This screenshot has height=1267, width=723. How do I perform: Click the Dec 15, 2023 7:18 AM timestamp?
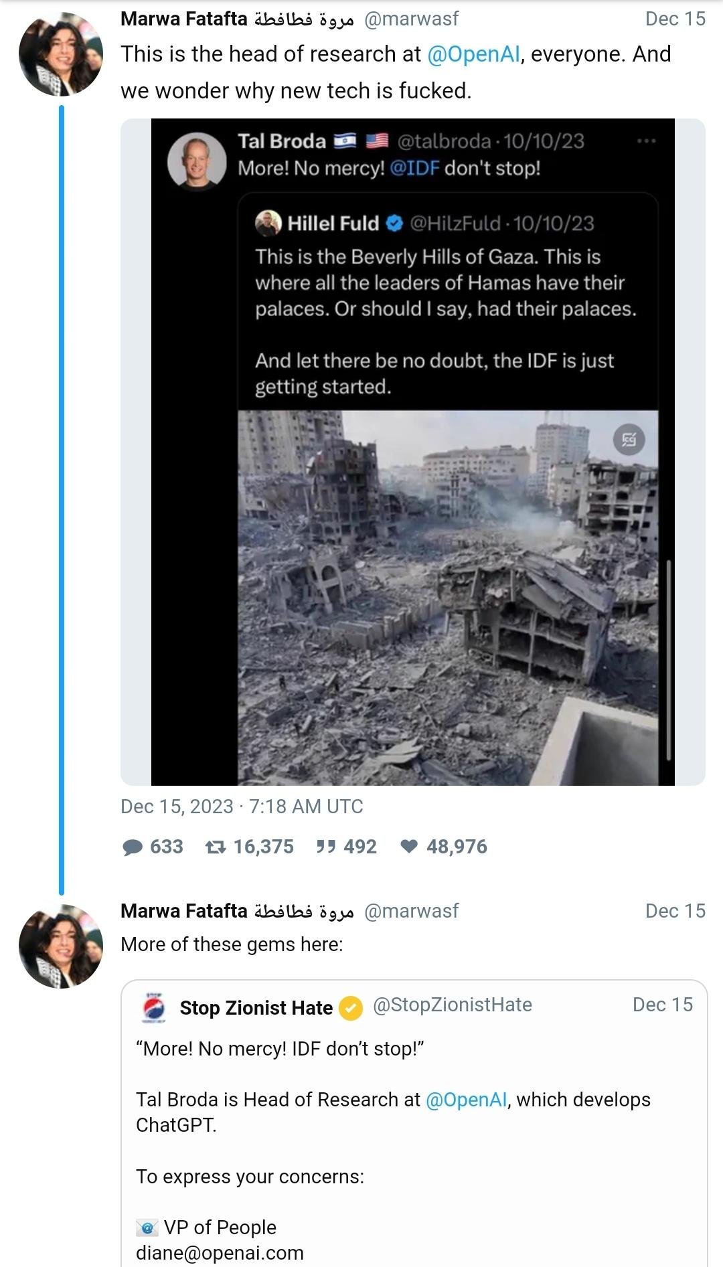pos(242,807)
